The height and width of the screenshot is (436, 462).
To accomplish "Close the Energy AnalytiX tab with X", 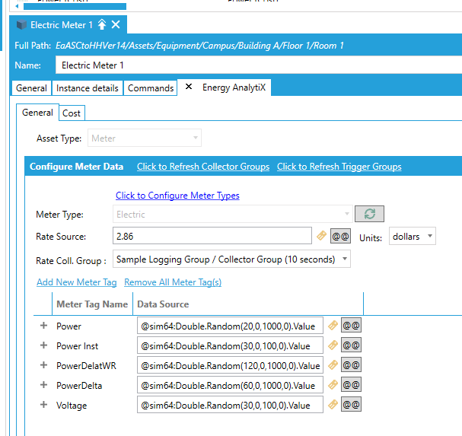I will pyautogui.click(x=189, y=88).
